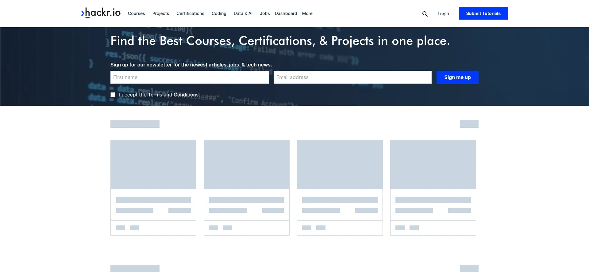Click into the Email address field
Screen dimensions: 589x272
click(x=352, y=77)
